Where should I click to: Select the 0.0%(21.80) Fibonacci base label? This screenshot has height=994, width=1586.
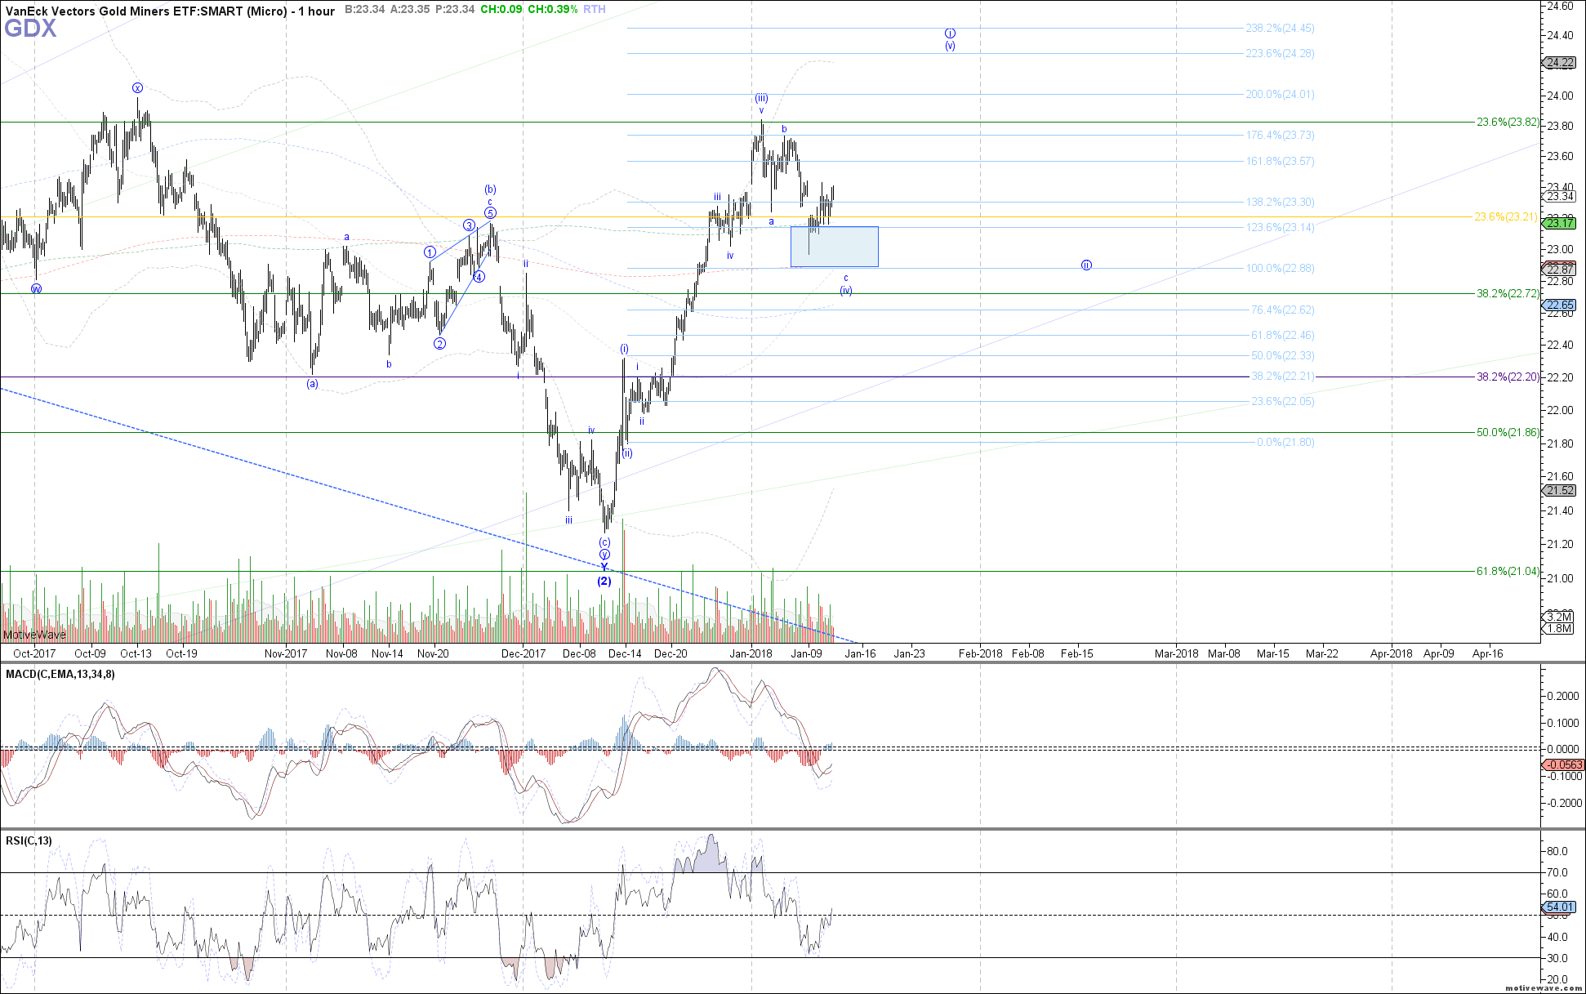pos(1285,442)
